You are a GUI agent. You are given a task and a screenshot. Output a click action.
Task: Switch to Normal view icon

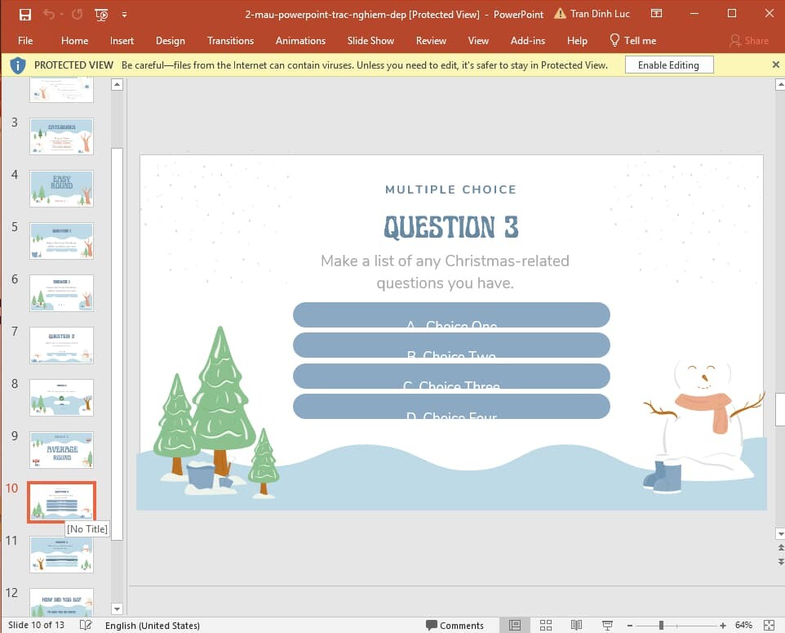(x=515, y=625)
